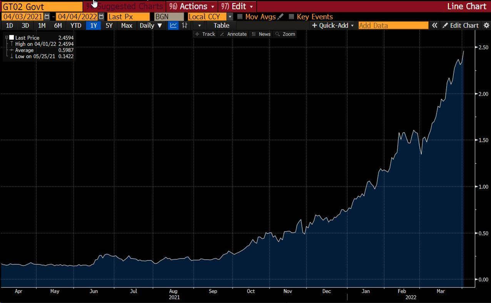Open the Edit dropdown menu

[237, 7]
